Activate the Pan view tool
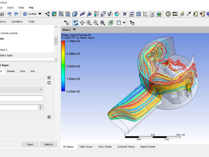The width and height of the screenshot is (209, 157). pos(82,23)
